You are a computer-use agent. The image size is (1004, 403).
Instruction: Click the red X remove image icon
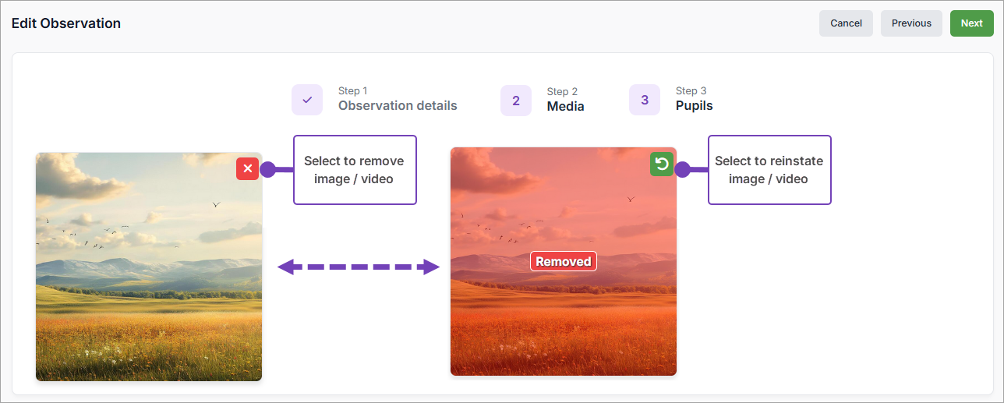coord(247,168)
